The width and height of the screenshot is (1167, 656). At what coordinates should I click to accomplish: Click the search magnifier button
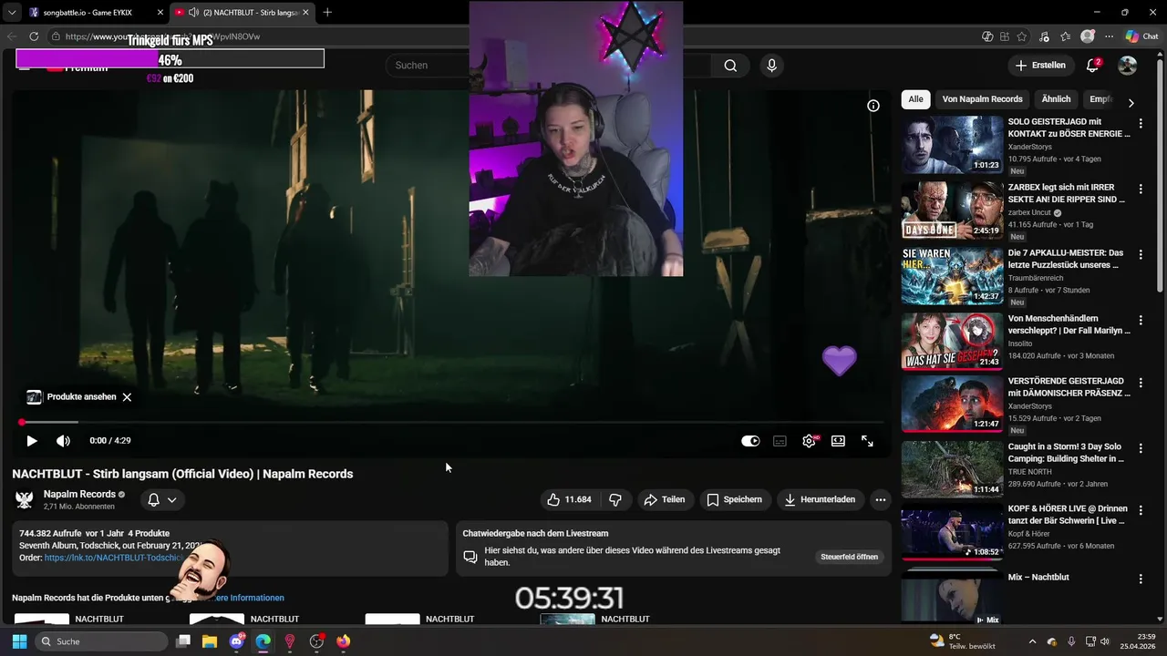tap(730, 66)
